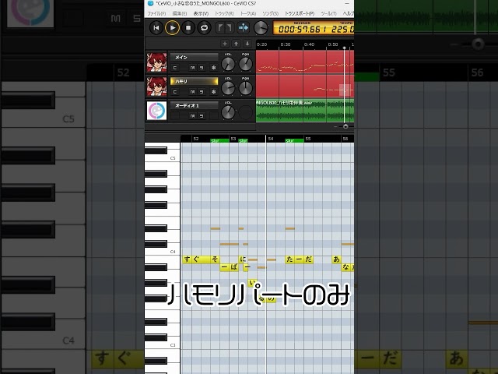Open the ツール(T) menu
Screen dimensions: 498x374
(x=328, y=13)
